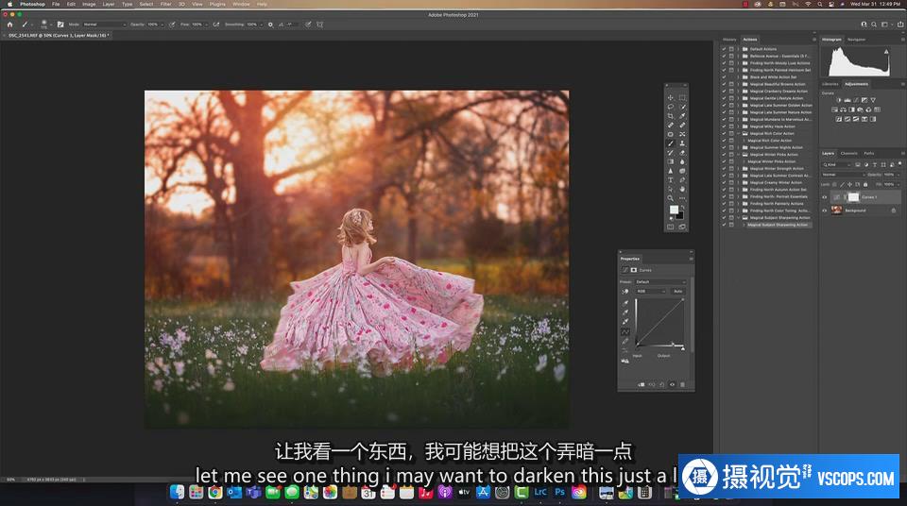Open the layer blending mode dropdown

click(844, 175)
